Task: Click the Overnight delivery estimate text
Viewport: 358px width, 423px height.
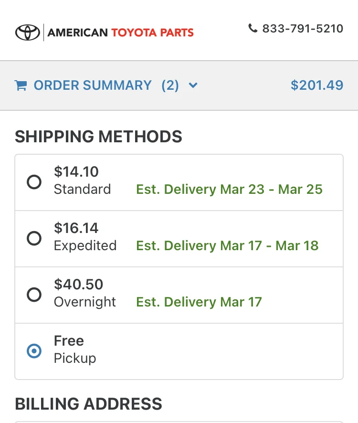Action: [x=199, y=302]
